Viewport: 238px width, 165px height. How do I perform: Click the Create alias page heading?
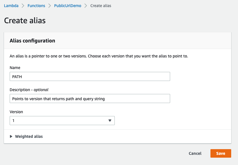point(25,20)
